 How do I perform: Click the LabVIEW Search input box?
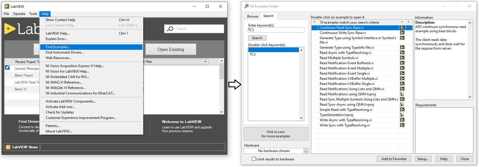(x=194, y=29)
